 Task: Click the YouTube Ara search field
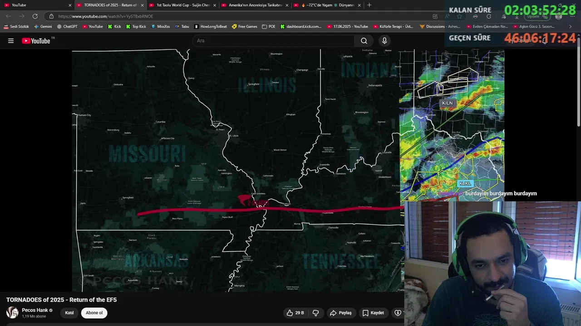(274, 41)
